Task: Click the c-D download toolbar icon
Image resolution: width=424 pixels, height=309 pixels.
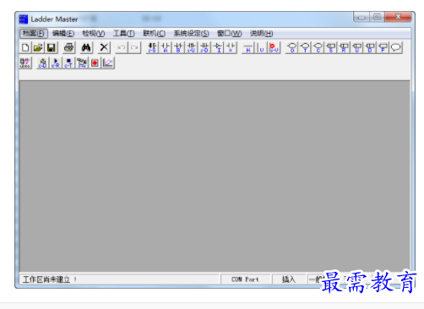Action: point(43,62)
